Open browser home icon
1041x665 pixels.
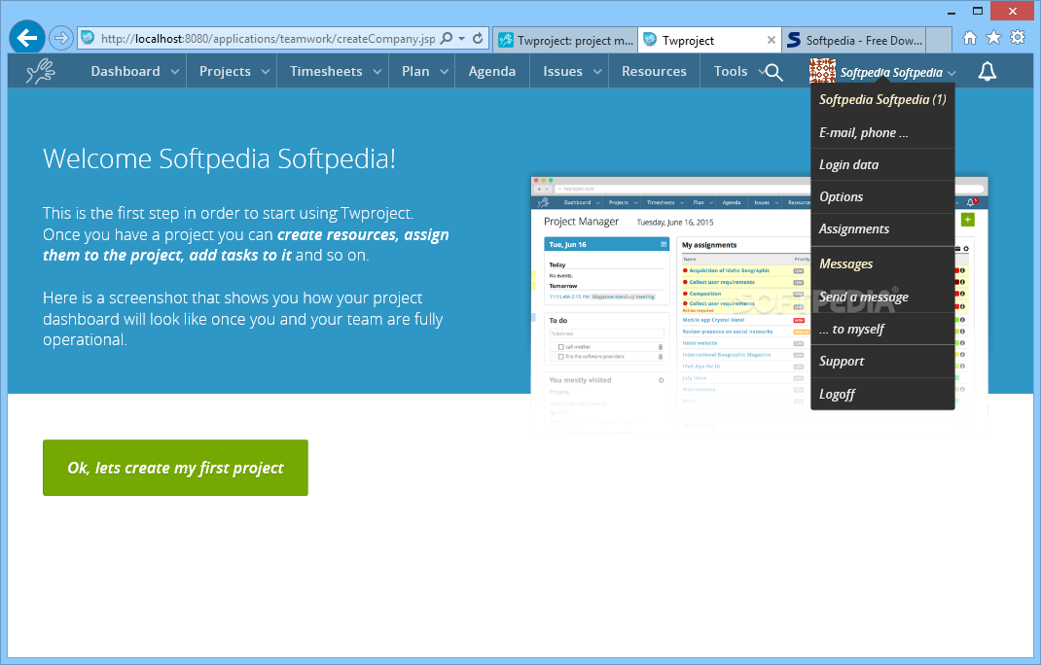[x=970, y=38]
